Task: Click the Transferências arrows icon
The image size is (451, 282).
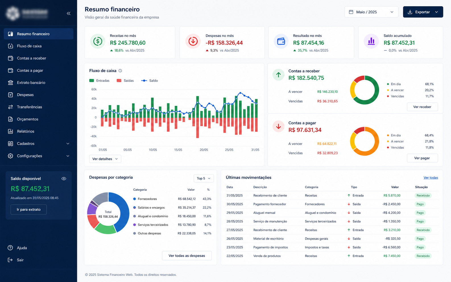Action: 11,107
